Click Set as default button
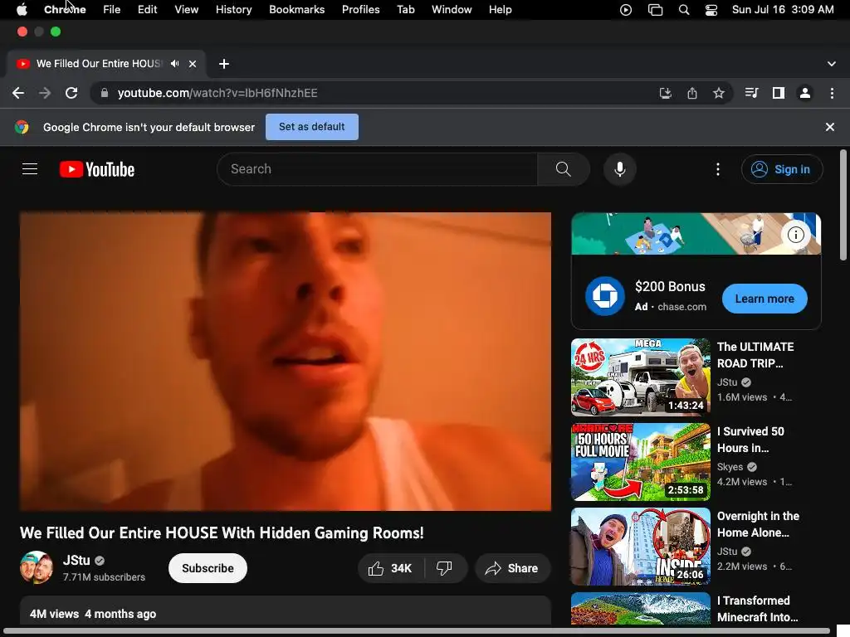This screenshot has height=637, width=850. [x=312, y=127]
